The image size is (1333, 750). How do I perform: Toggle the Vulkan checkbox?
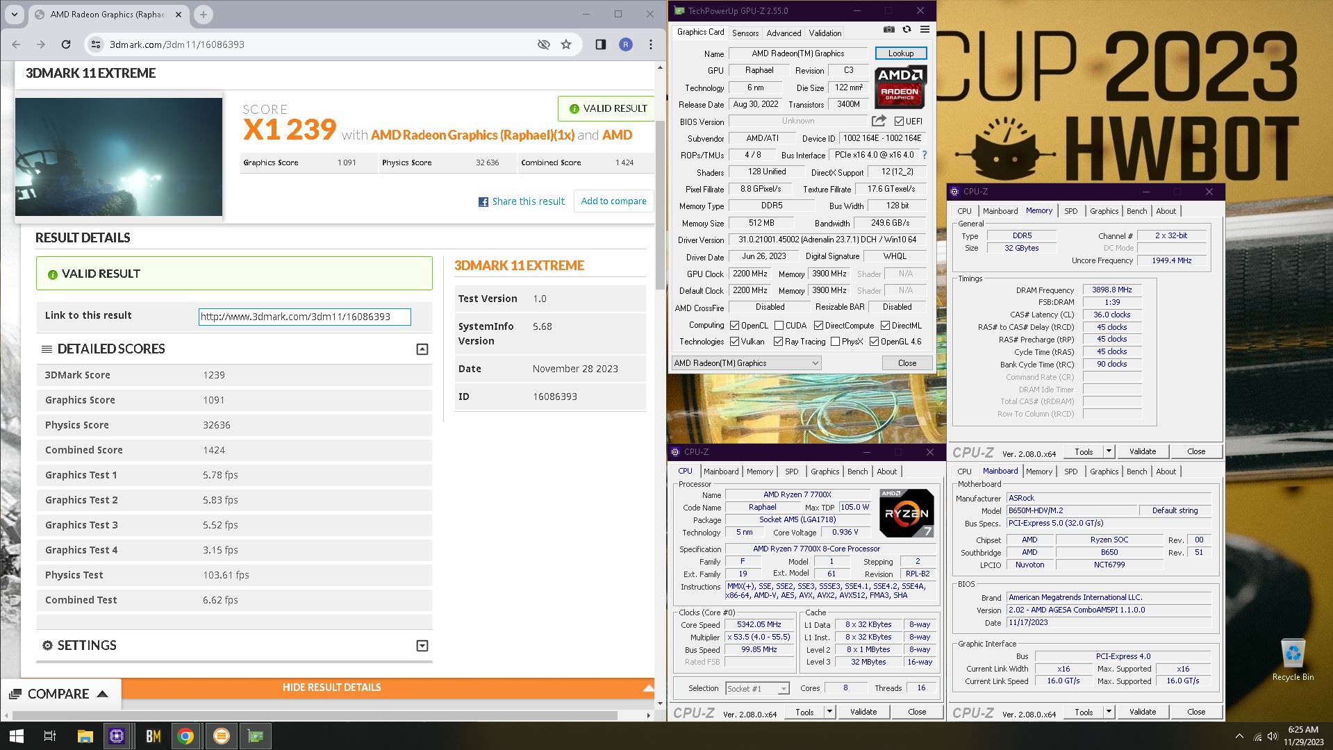tap(734, 342)
